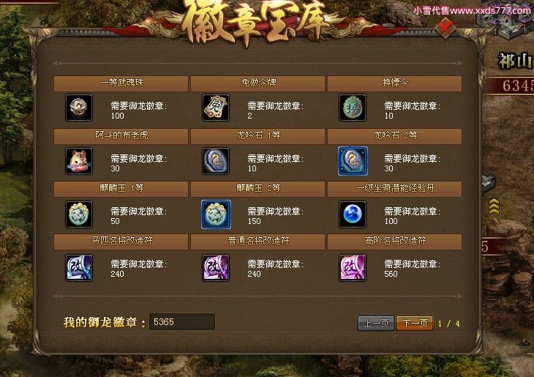Click the 一等武魂珠 item header bar
This screenshot has height=377, width=534.
point(121,83)
